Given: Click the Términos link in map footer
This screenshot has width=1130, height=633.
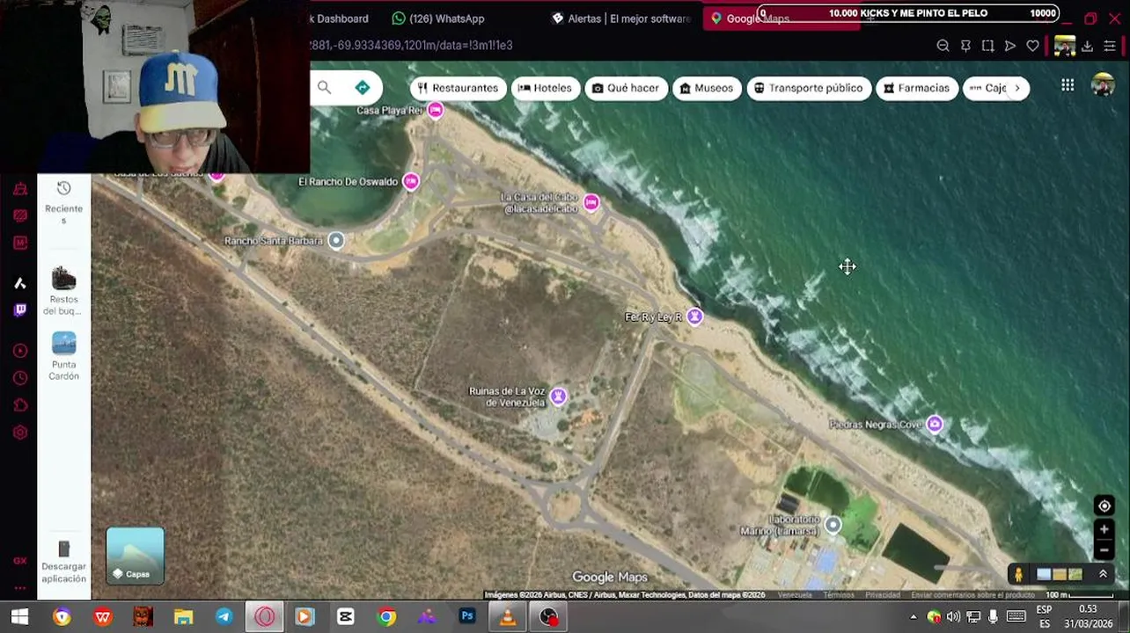Looking at the screenshot, I should click(x=839, y=595).
